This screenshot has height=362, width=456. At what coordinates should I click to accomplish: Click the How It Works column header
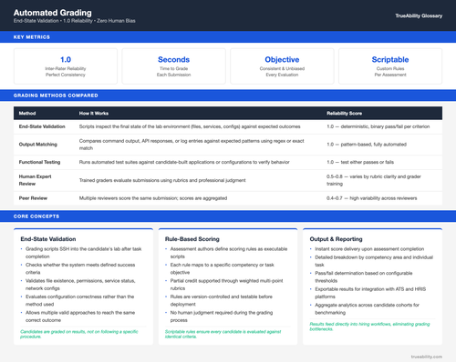94,114
